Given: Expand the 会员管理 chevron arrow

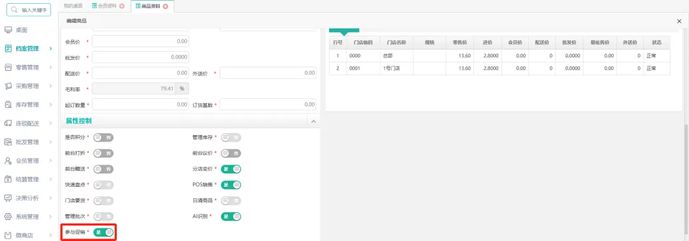Looking at the screenshot, I should point(51,161).
